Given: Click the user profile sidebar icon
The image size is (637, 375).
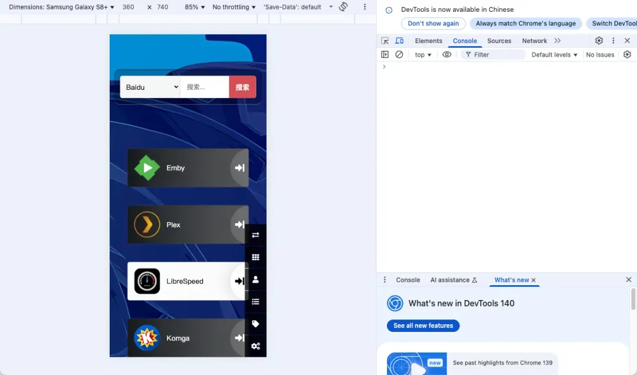Looking at the screenshot, I should pos(255,280).
